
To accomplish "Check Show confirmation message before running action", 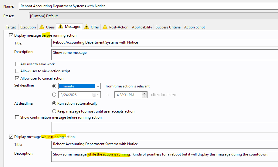I will pos(17,117).
